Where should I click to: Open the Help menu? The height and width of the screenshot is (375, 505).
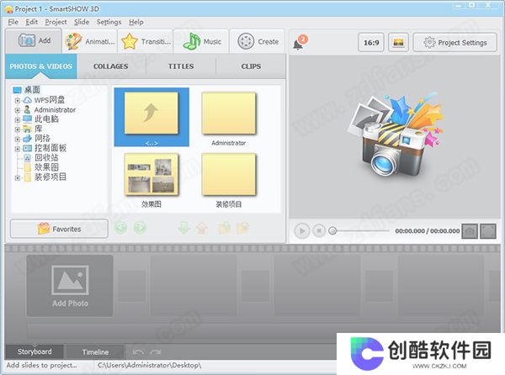[136, 22]
